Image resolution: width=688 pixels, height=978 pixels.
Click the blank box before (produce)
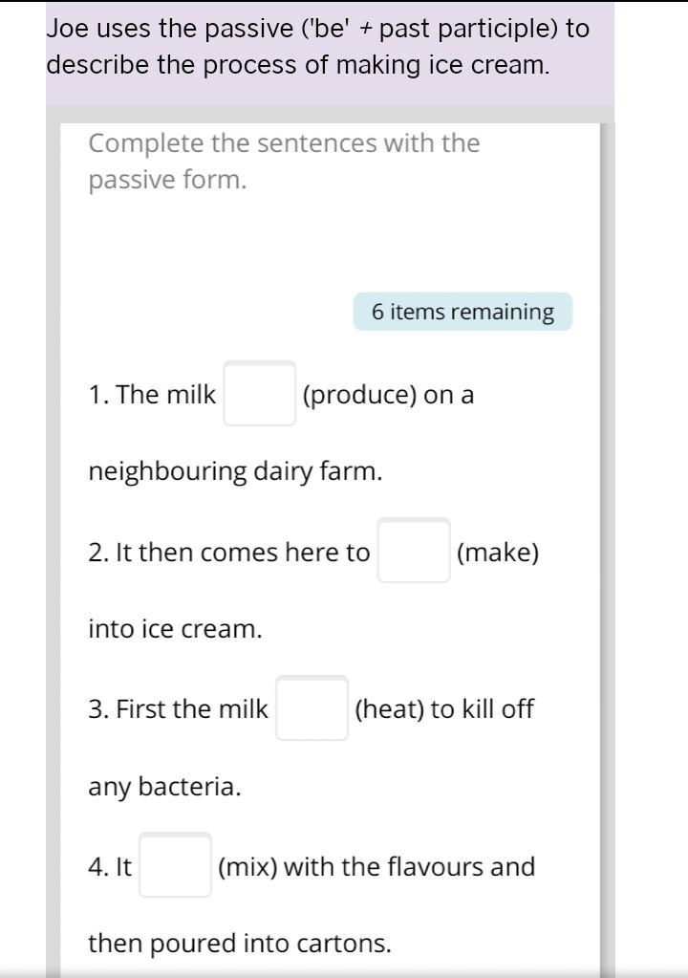tap(260, 394)
